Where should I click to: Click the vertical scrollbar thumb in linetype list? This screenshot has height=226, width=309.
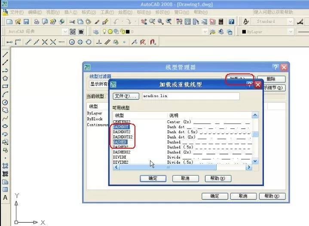click(255, 134)
